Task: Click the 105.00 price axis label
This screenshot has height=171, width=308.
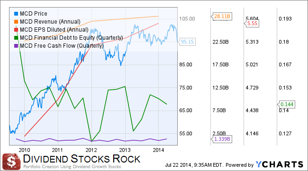Action: (187, 19)
